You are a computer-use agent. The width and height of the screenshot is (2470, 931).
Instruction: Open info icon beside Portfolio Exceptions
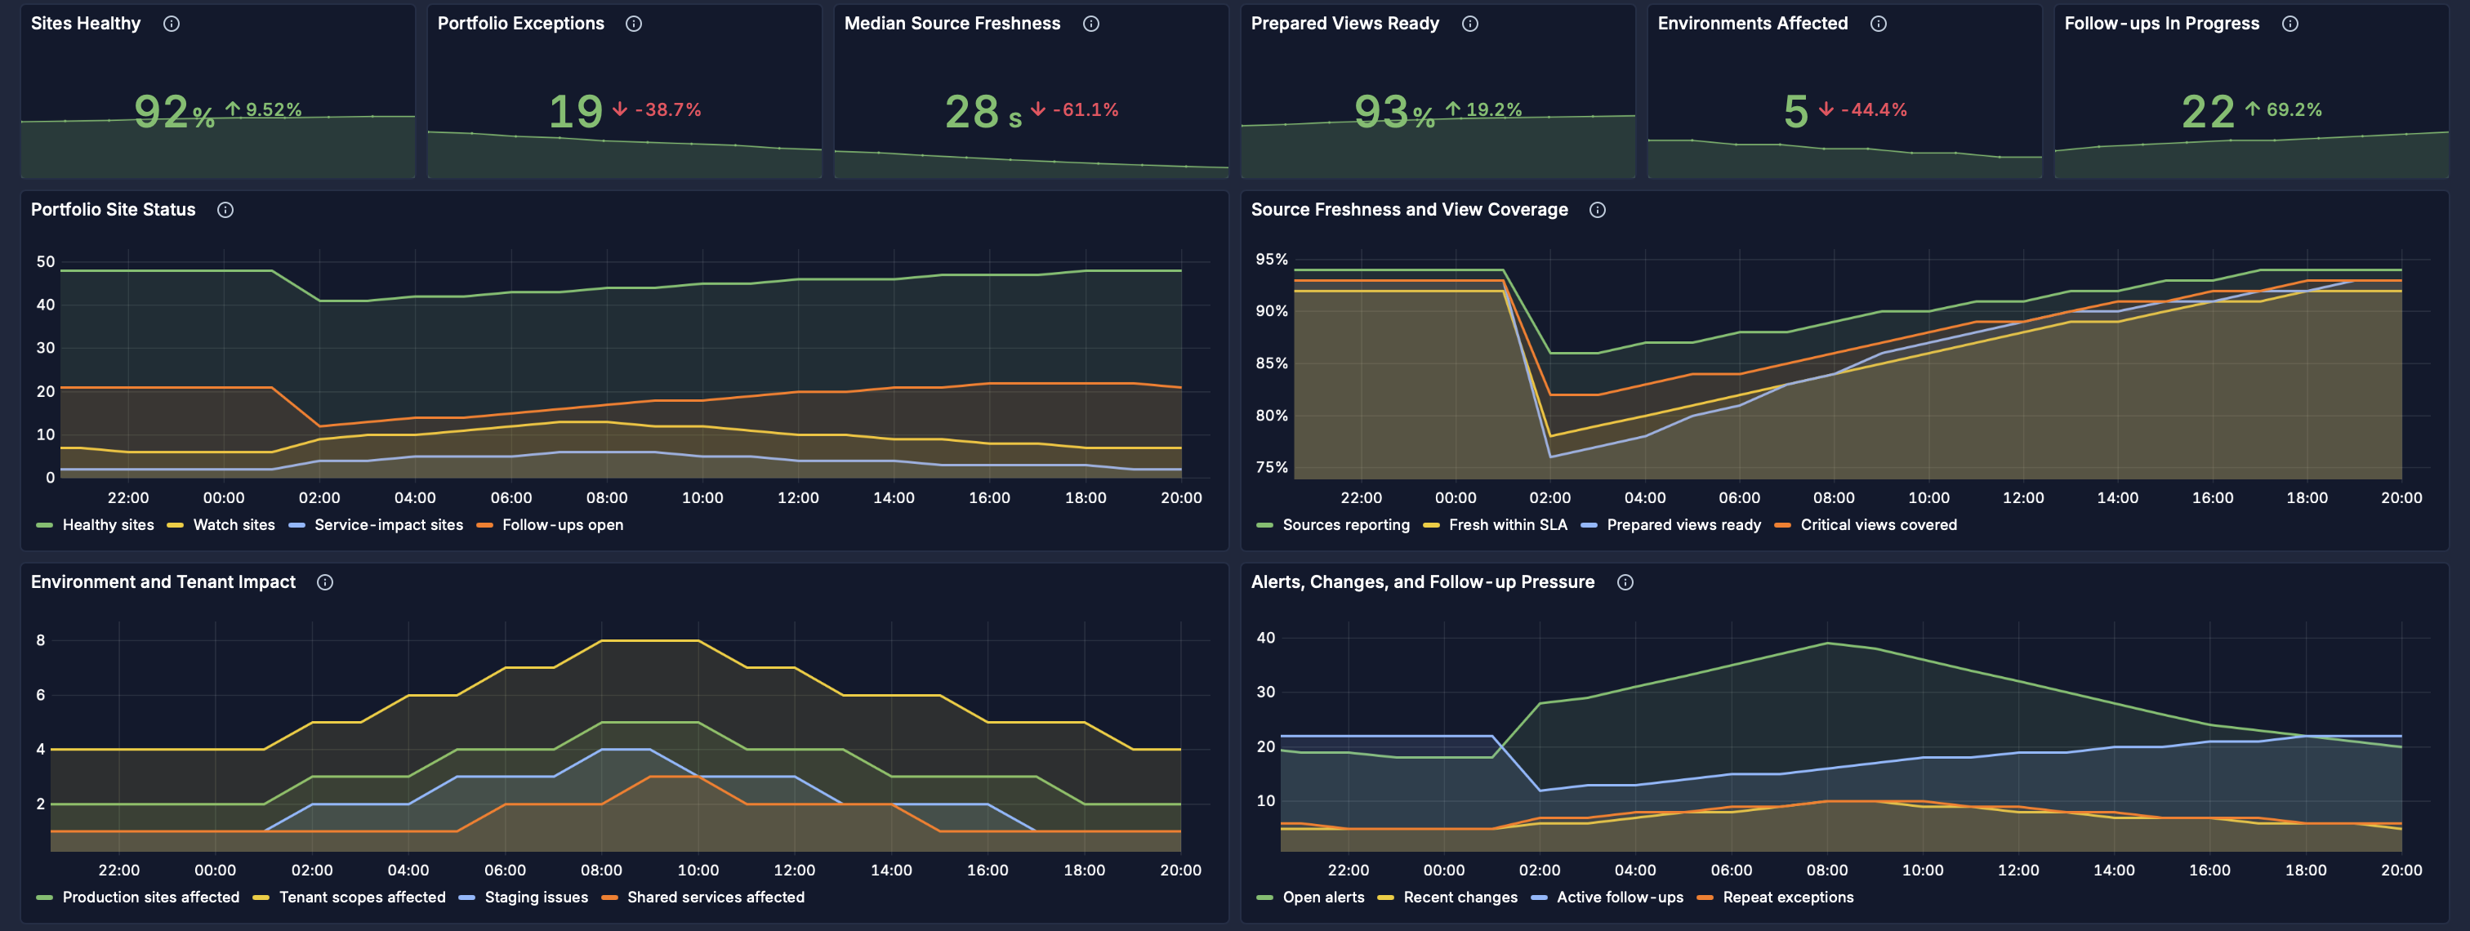click(x=634, y=24)
